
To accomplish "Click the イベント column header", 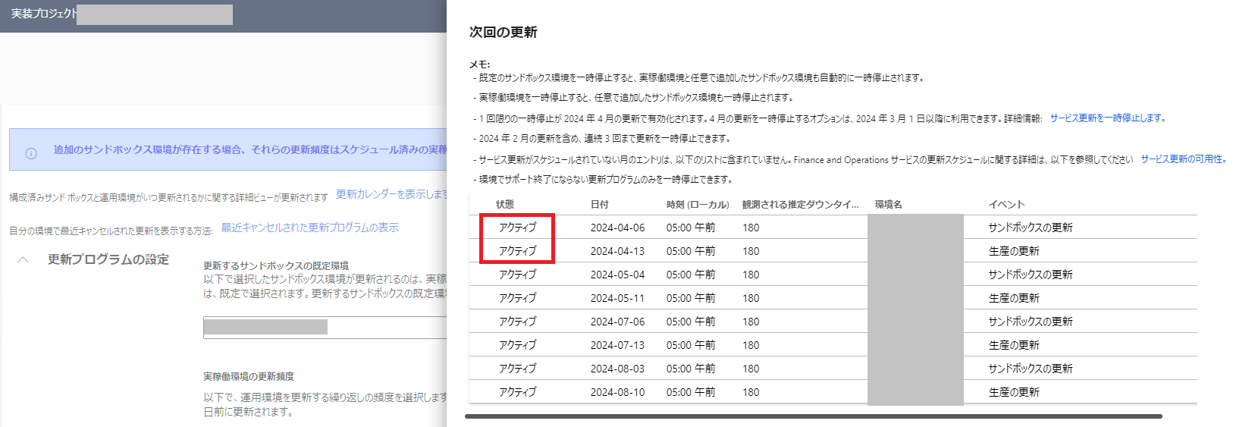I will [1006, 205].
